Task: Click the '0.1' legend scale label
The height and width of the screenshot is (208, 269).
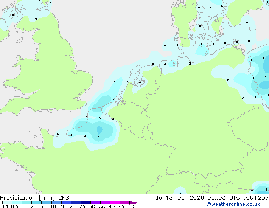Action: point(5,206)
